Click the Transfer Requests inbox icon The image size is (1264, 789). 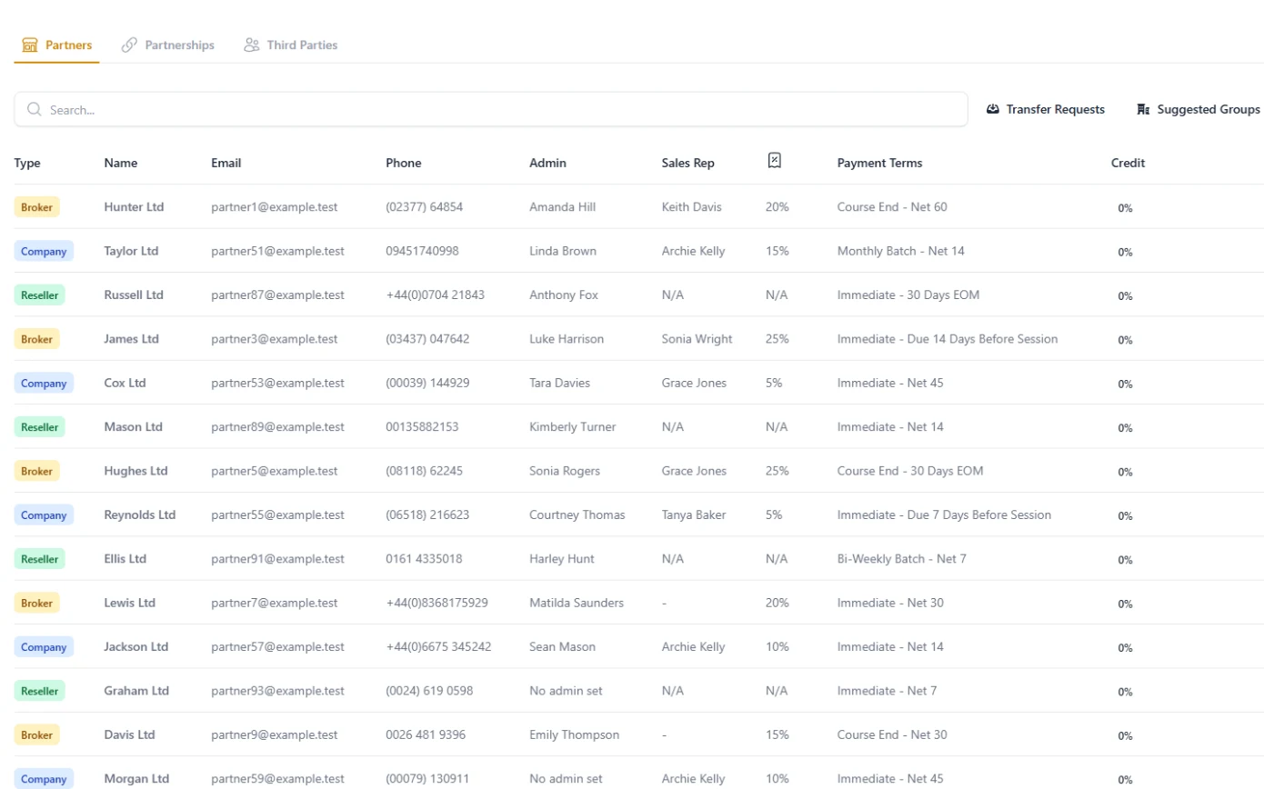(993, 109)
